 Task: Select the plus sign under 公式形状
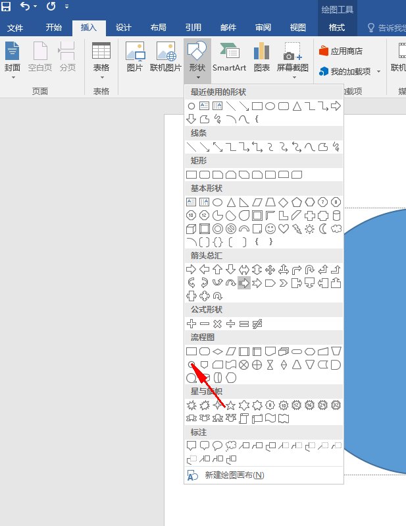[191, 324]
